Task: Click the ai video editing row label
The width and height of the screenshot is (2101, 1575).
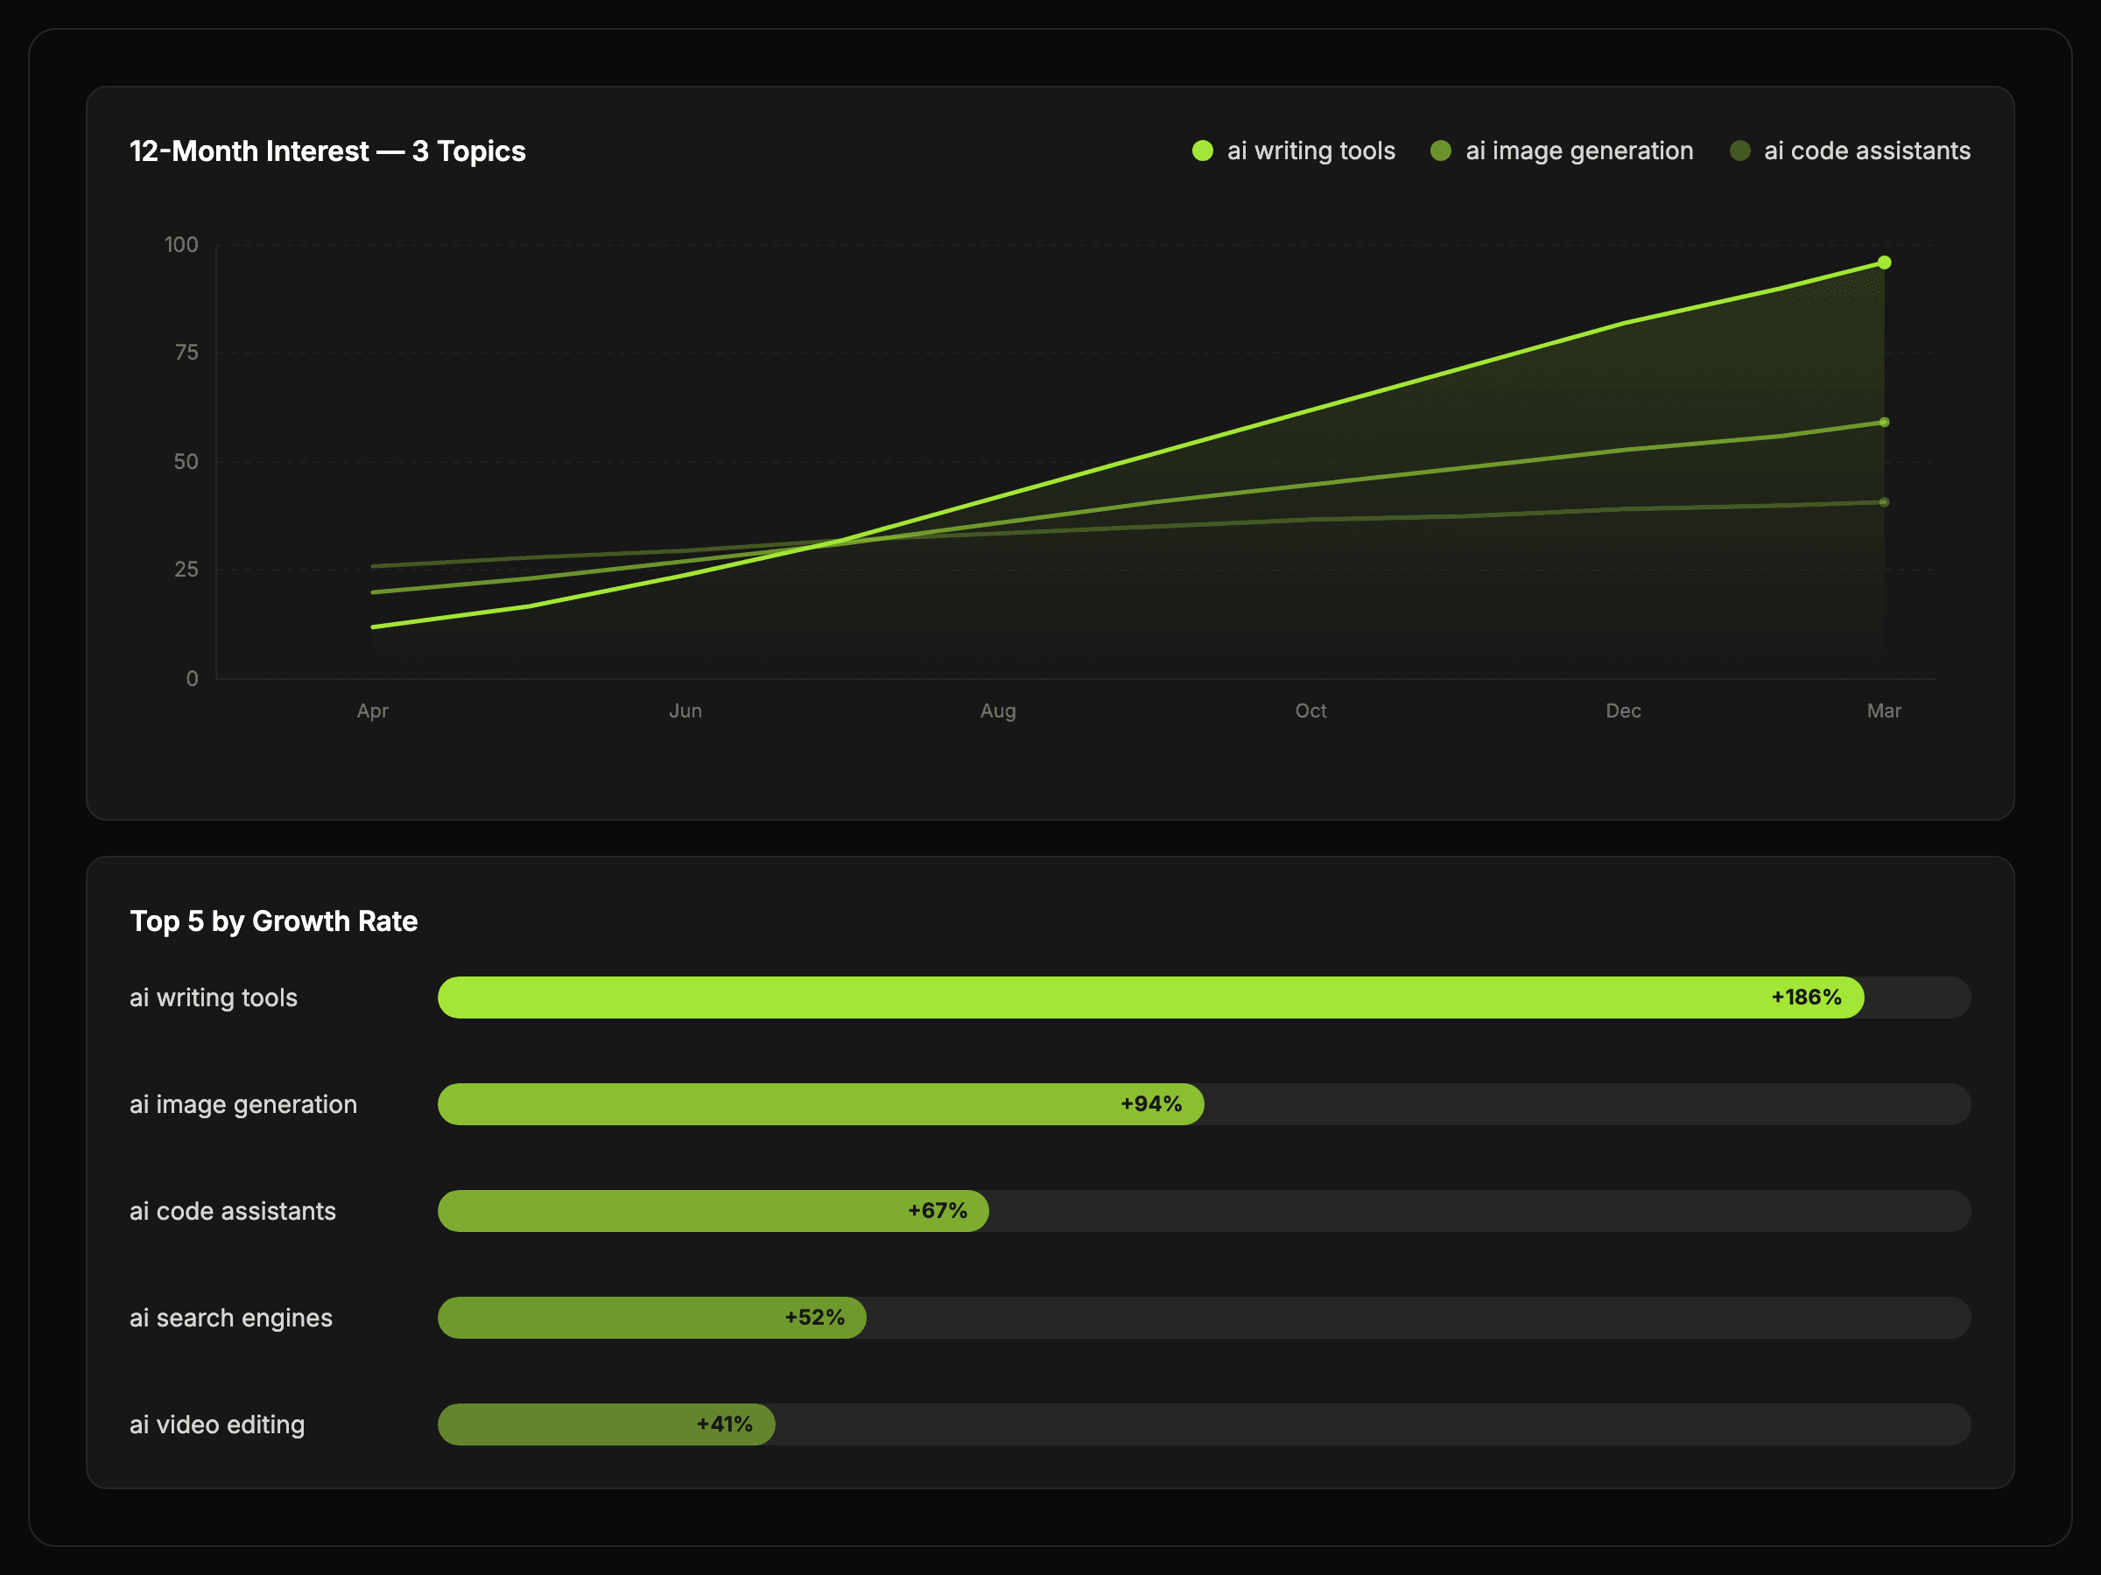Action: tap(216, 1425)
